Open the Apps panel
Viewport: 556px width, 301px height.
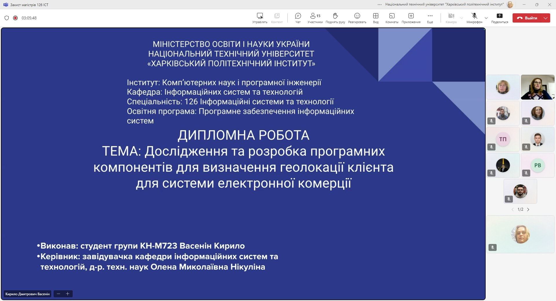coord(411,18)
